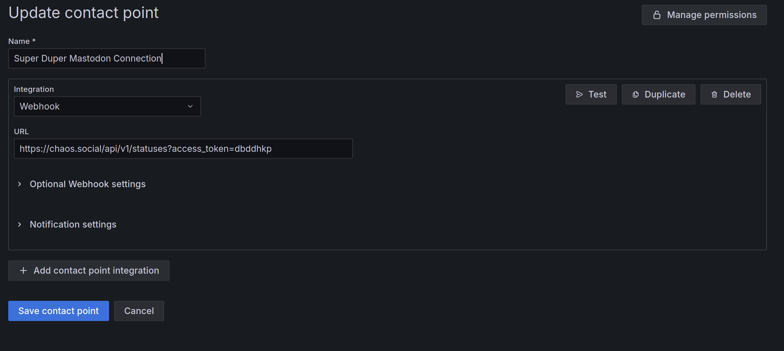Click the play icon on the Test button
Viewport: 784px width, 351px height.
pos(579,94)
